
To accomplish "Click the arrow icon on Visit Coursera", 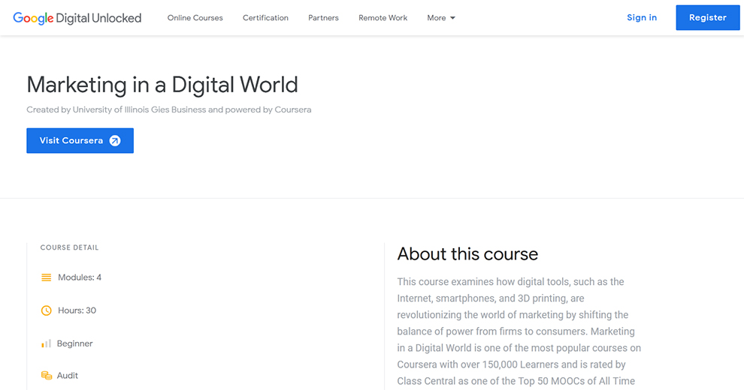I will (115, 140).
